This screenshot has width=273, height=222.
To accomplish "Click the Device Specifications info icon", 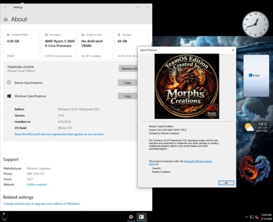I will pos(9,82).
